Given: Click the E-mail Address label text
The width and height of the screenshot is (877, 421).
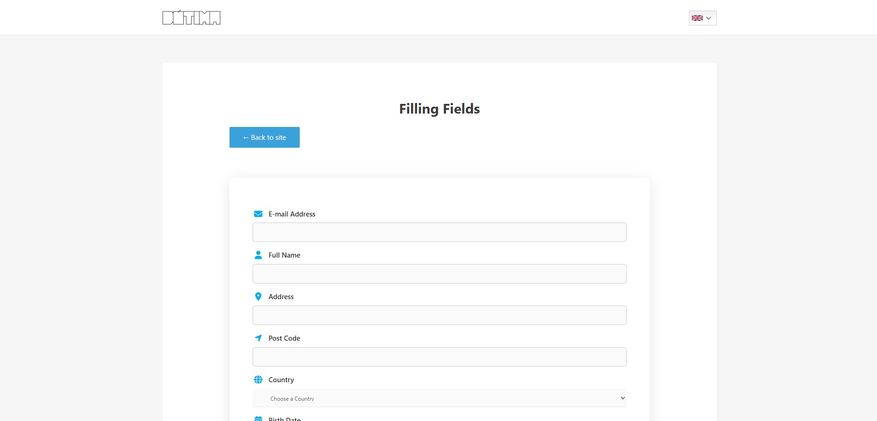Looking at the screenshot, I should pyautogui.click(x=292, y=214).
